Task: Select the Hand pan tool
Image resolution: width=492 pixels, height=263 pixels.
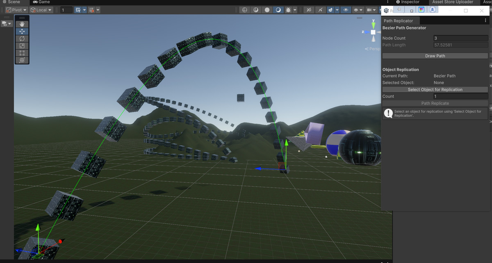Action: (22, 24)
